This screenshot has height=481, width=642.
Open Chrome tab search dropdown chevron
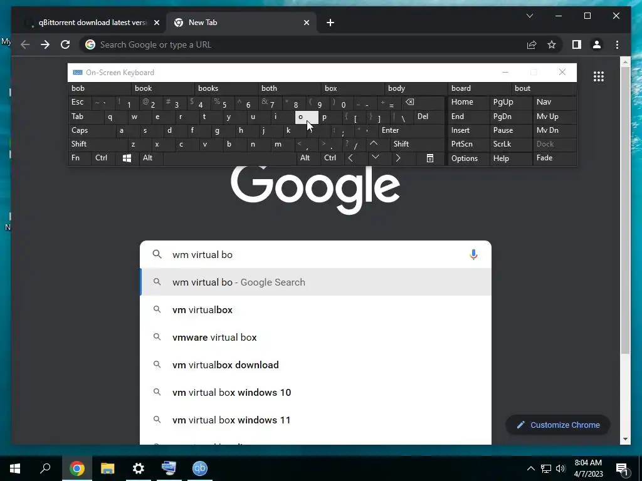click(529, 16)
